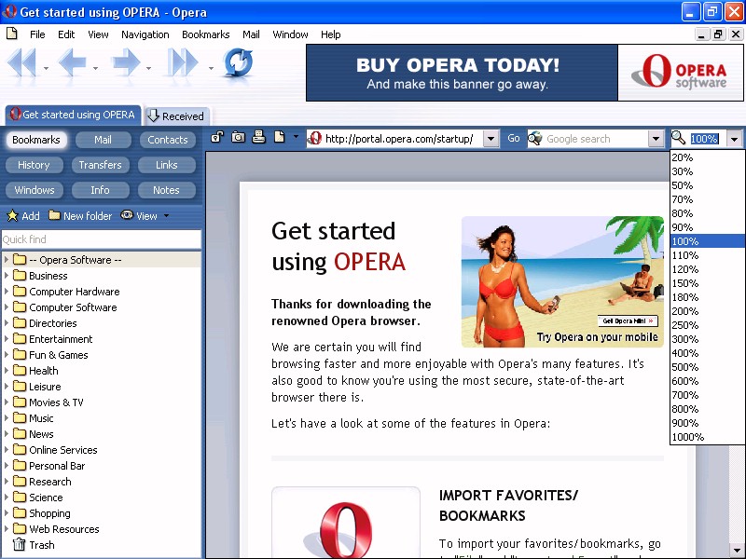
Task: Show the Mail panel
Action: pyautogui.click(x=103, y=140)
